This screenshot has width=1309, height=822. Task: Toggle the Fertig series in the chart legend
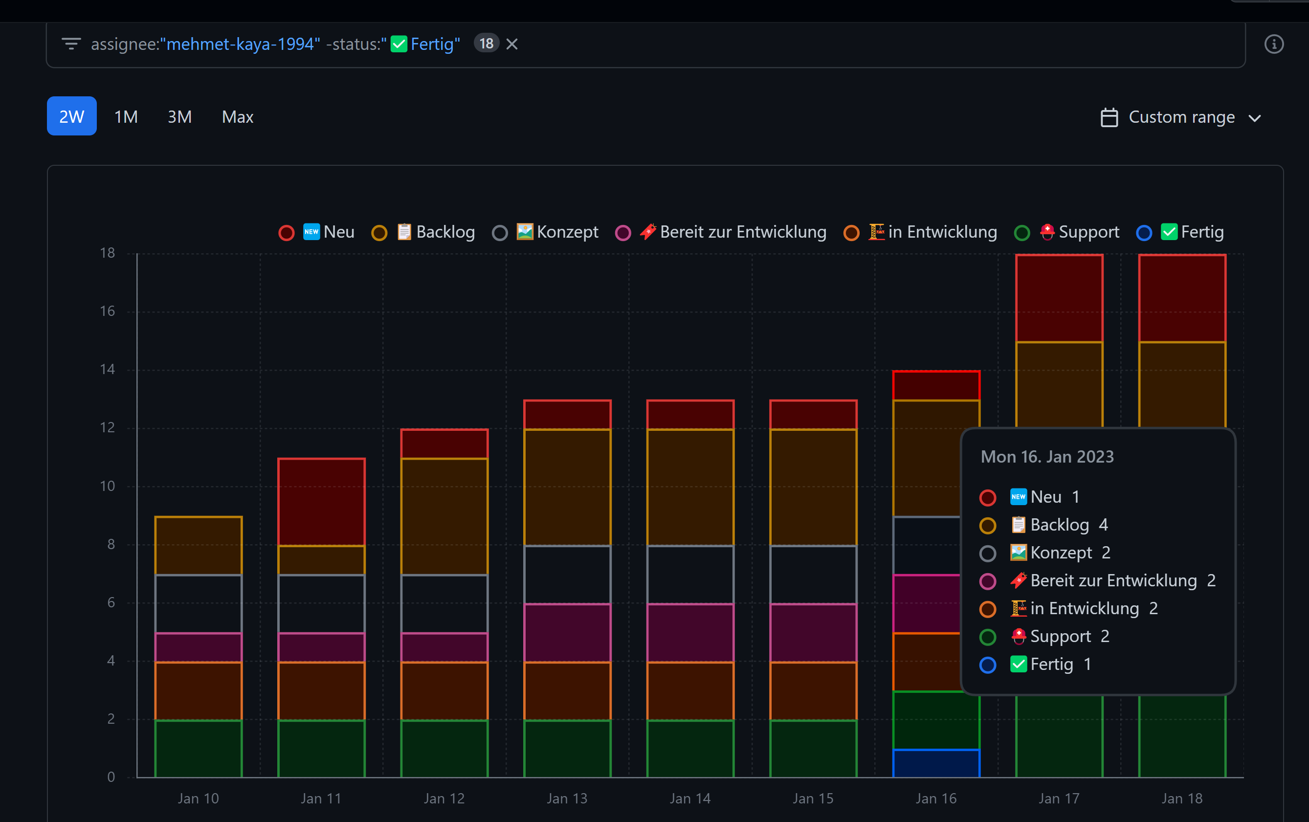point(1144,233)
